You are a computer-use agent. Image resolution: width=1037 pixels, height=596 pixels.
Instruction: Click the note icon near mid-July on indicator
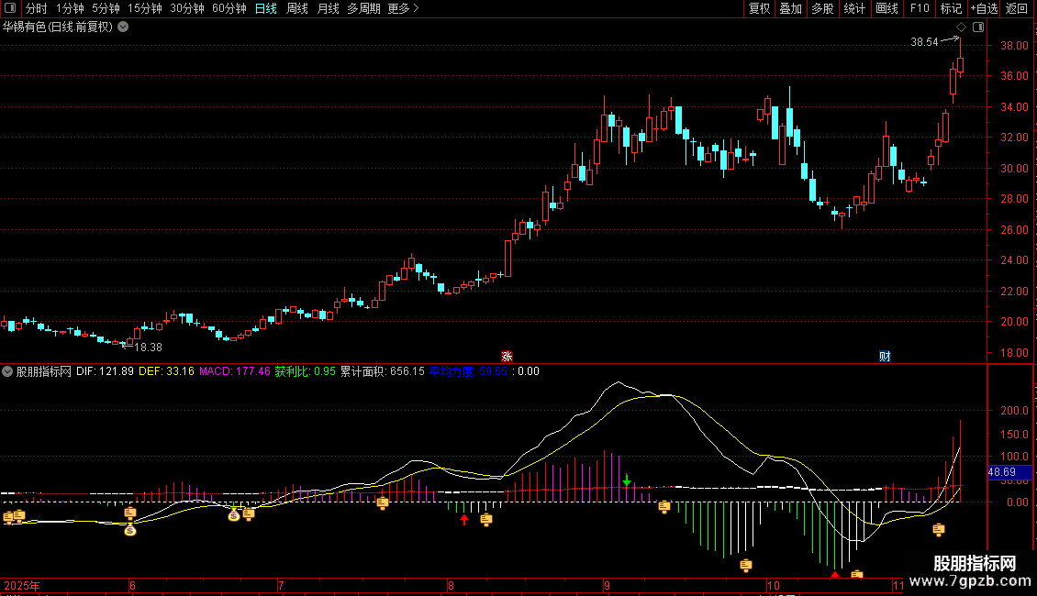click(383, 503)
